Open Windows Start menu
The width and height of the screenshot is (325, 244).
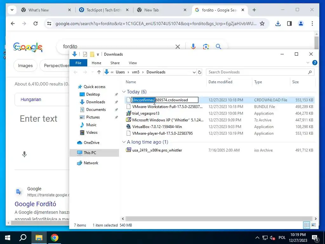tap(8, 238)
